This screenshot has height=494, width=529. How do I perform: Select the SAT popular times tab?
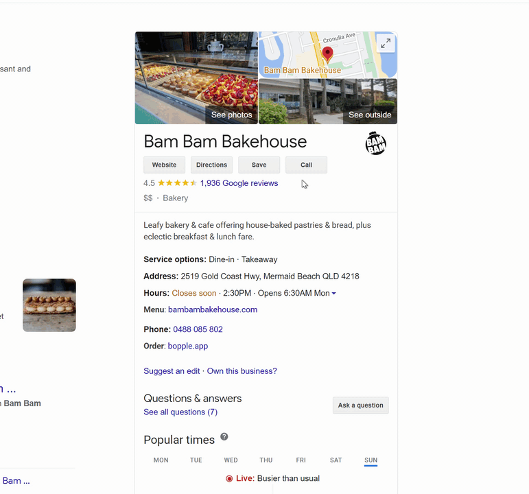coord(336,460)
